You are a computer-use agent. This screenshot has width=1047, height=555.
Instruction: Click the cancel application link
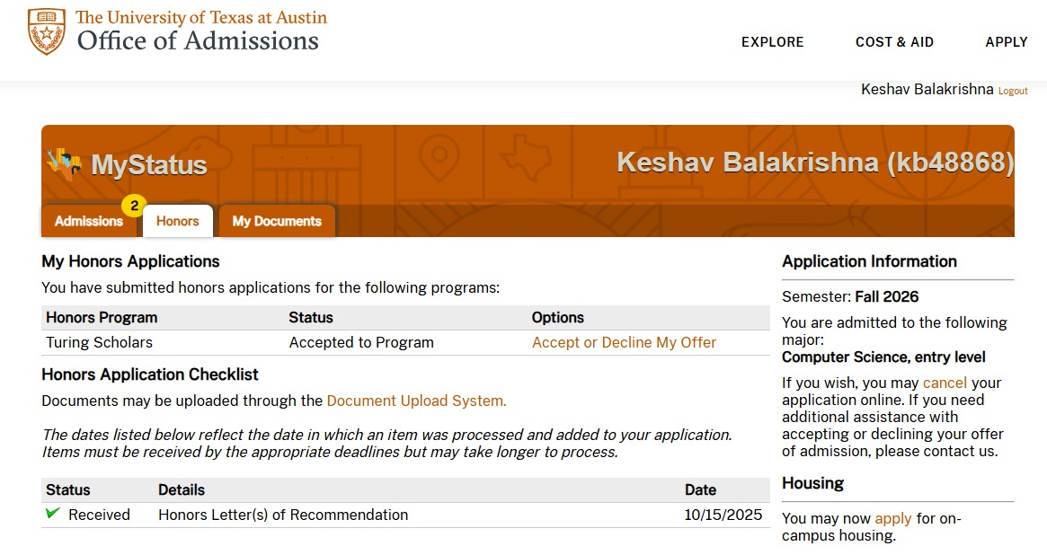click(x=945, y=383)
